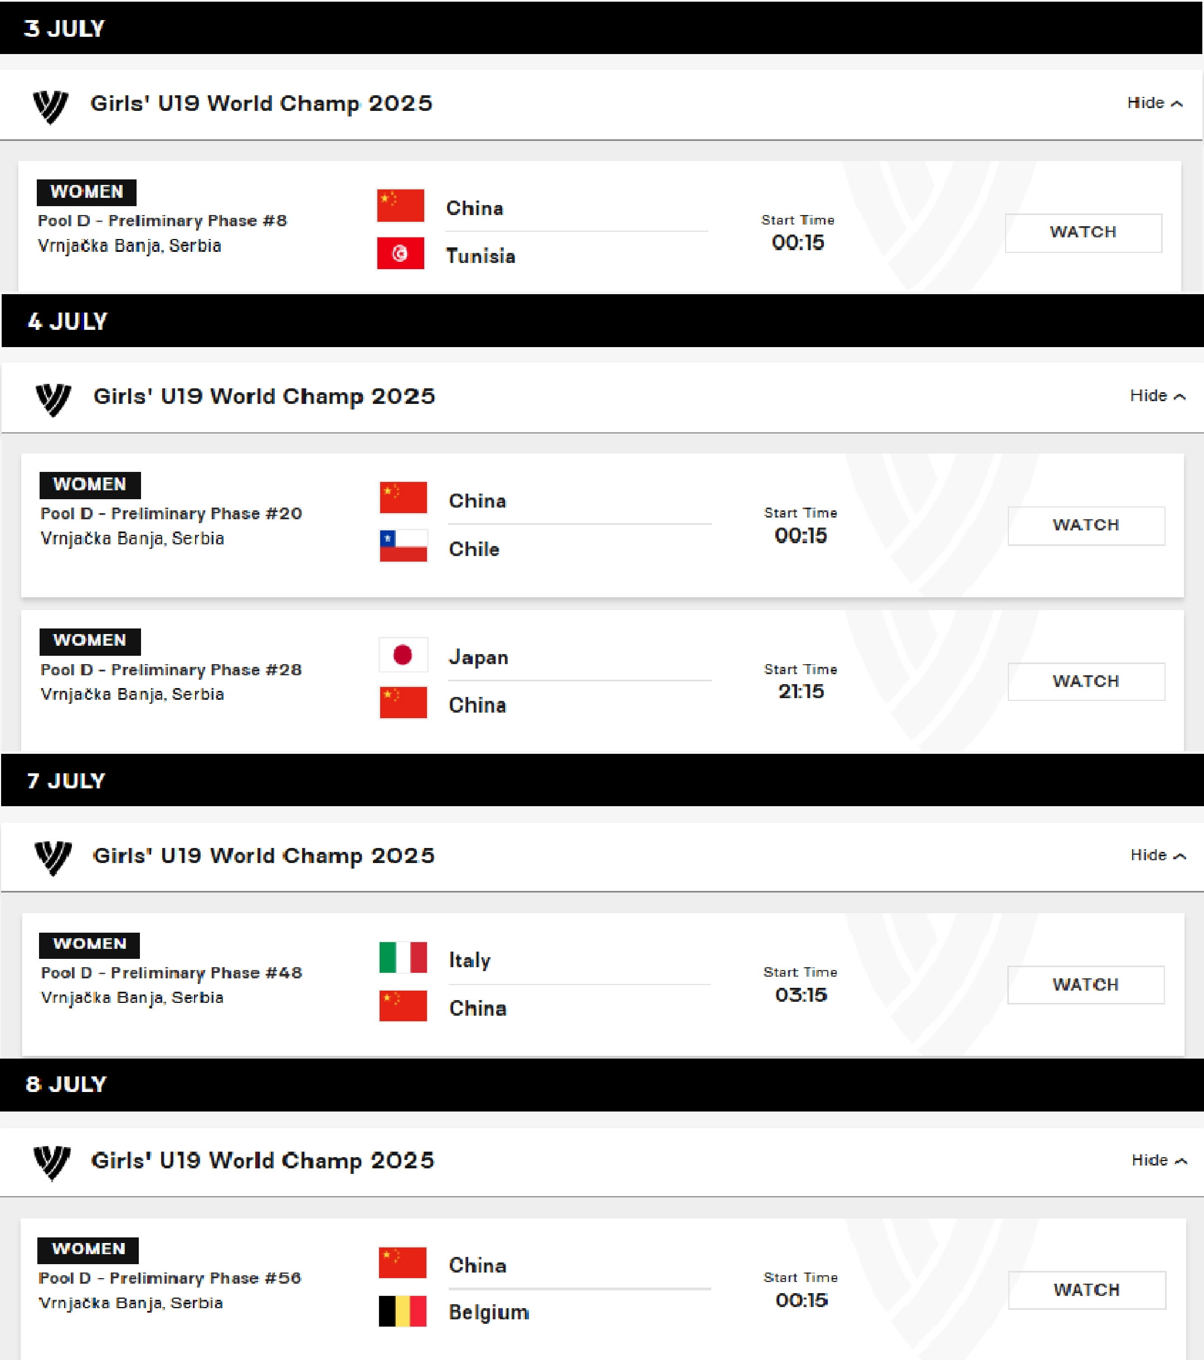1204x1360 pixels.
Task: Click the Volleyball World logo under 8 July
Action: coord(51,1163)
